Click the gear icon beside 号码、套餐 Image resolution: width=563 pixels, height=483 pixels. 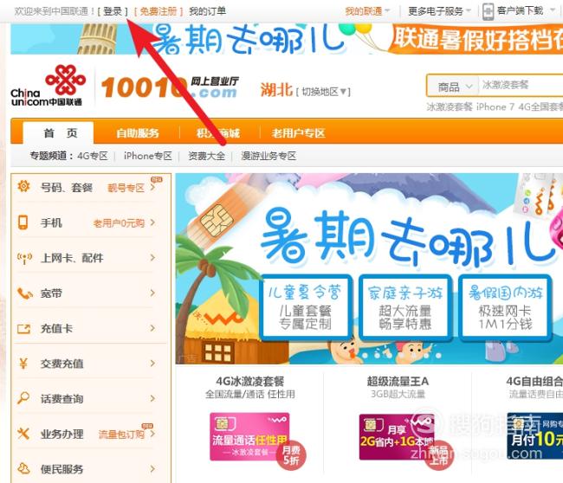(x=23, y=186)
